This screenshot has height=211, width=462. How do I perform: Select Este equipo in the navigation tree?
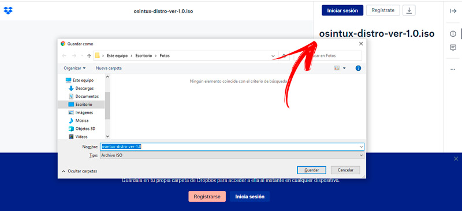point(80,80)
